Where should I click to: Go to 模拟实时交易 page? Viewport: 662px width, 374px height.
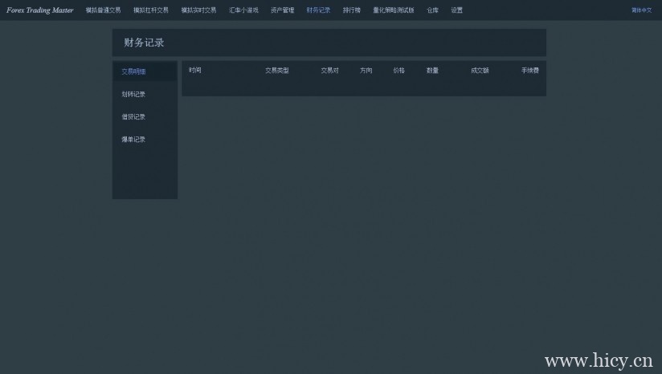(x=198, y=10)
